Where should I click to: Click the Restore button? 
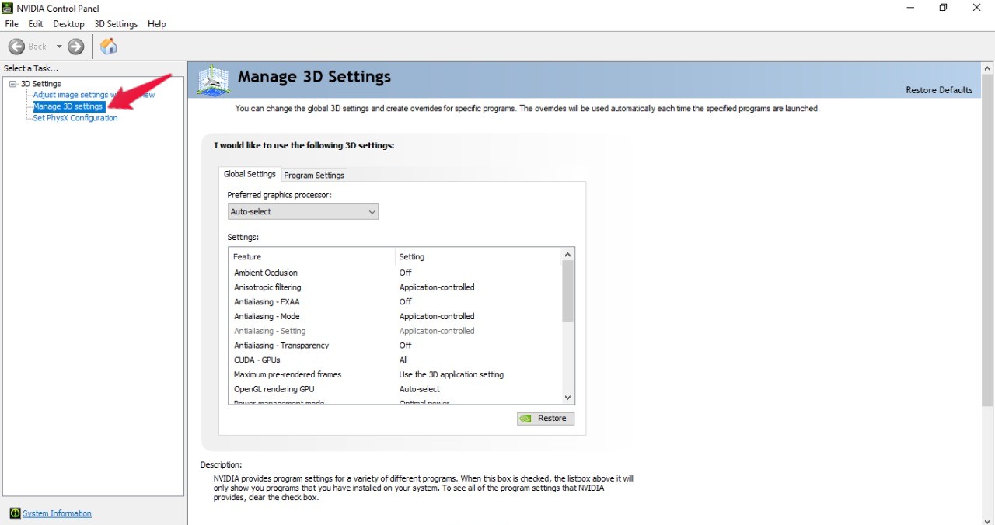tap(546, 419)
